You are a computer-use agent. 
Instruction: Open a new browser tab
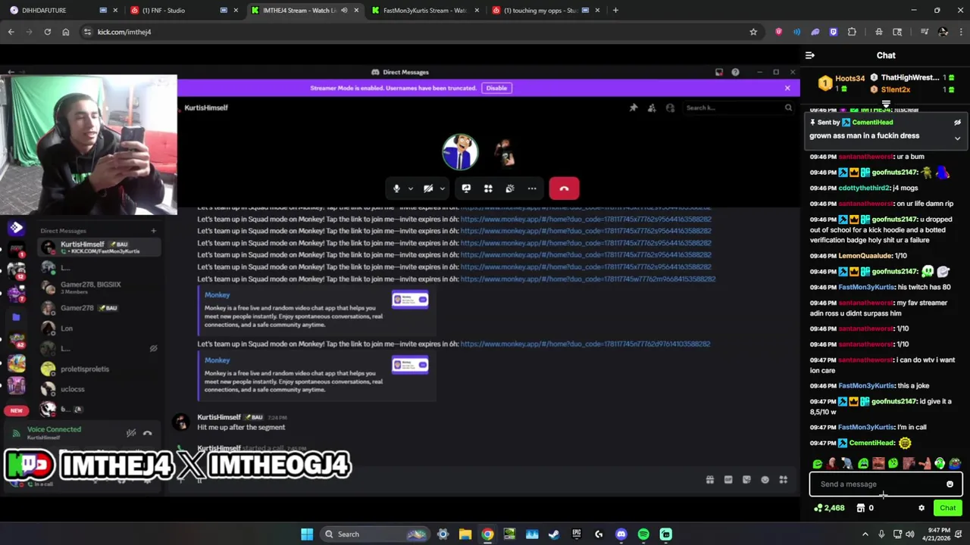(x=615, y=11)
